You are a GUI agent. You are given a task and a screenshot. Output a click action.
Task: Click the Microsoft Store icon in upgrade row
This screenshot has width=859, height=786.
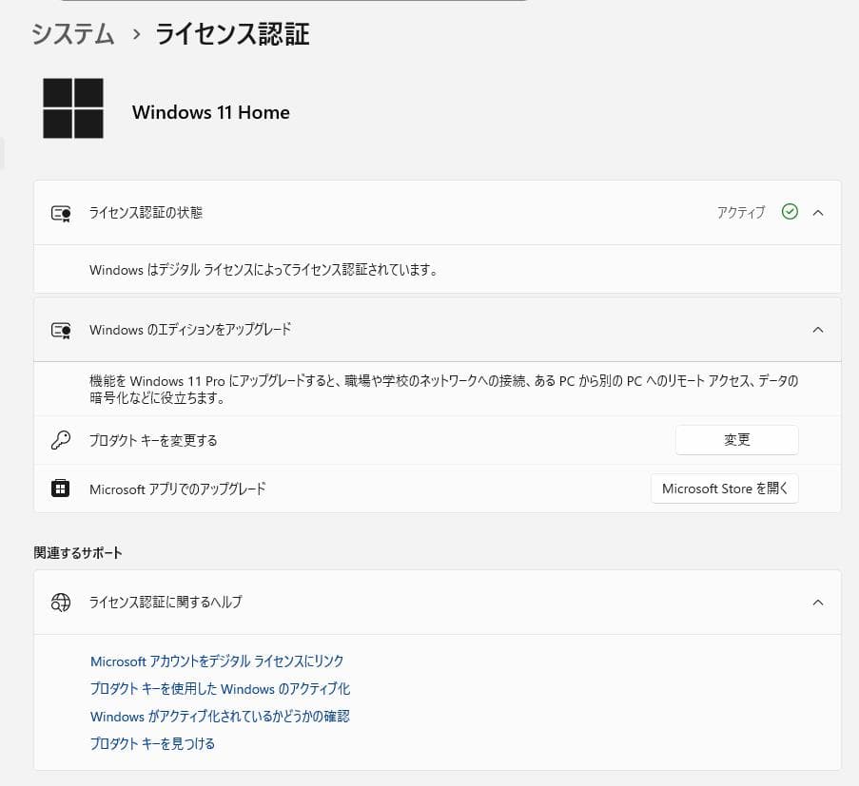pyautogui.click(x=61, y=489)
